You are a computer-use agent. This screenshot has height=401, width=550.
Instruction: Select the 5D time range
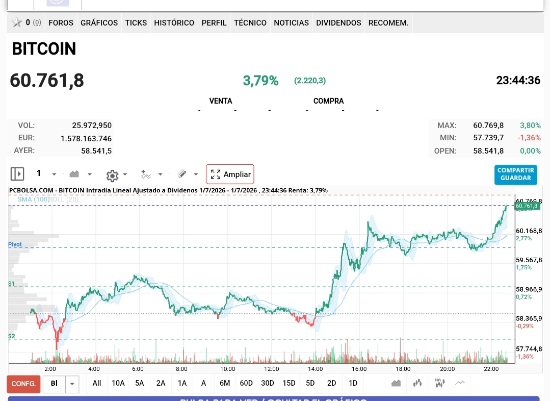(310, 383)
